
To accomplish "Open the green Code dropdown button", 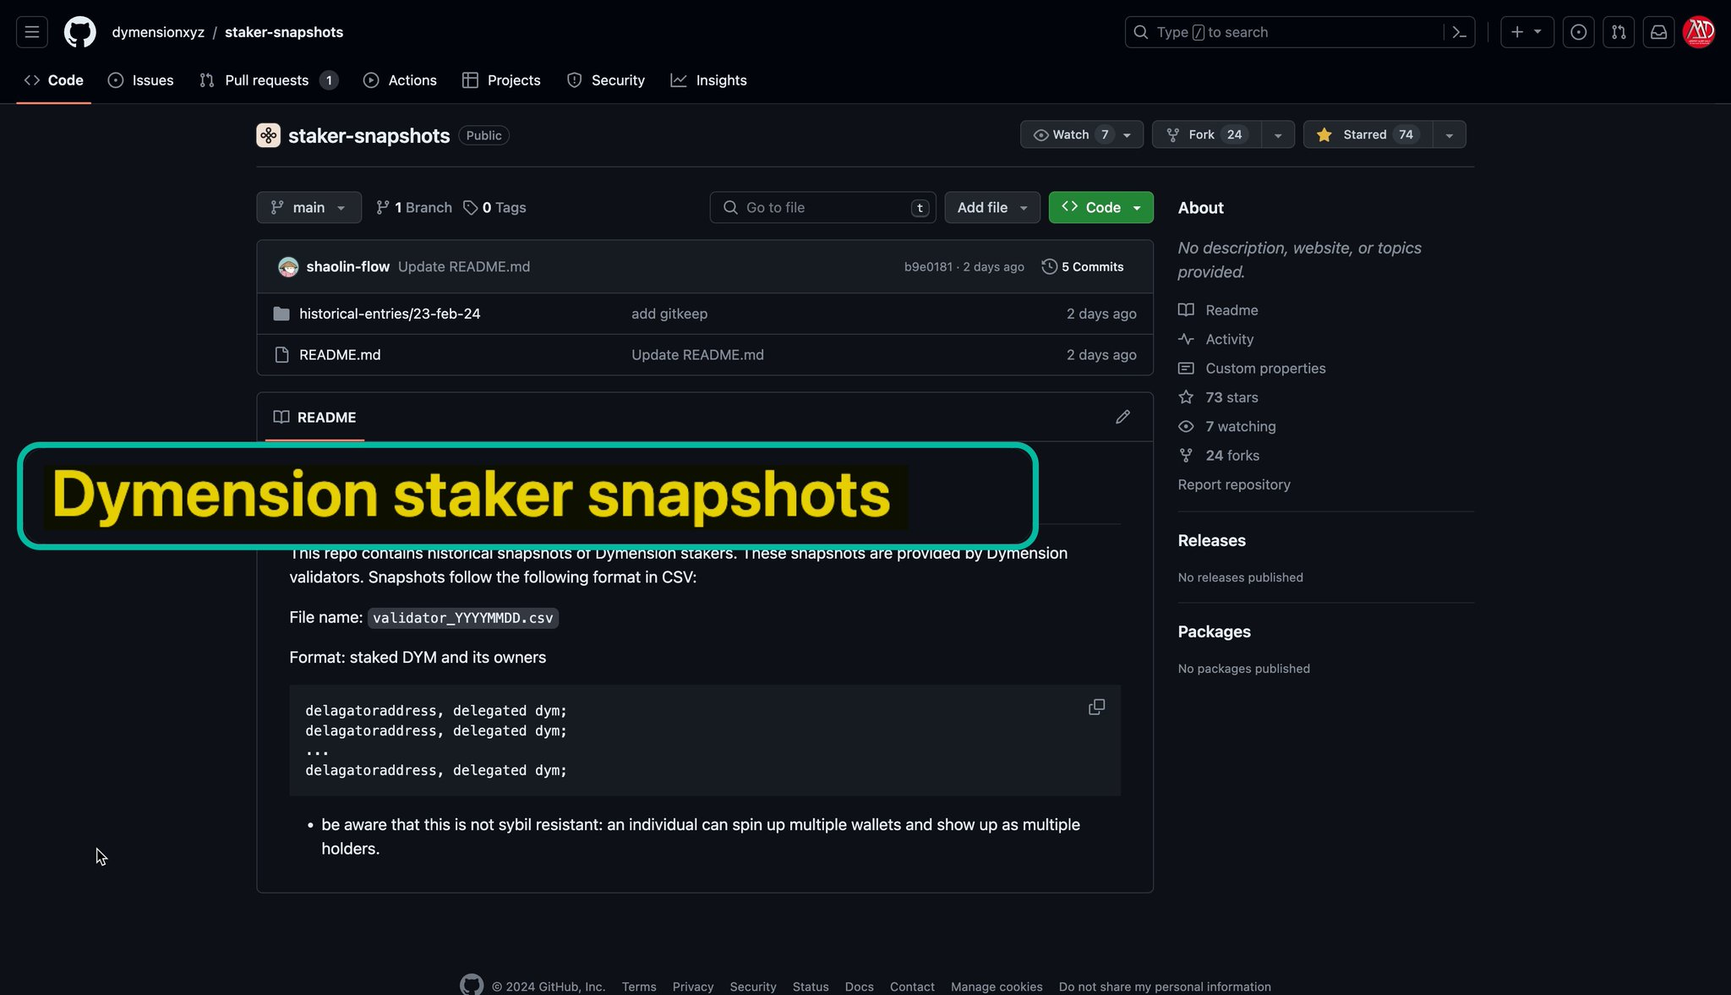I will (x=1100, y=208).
